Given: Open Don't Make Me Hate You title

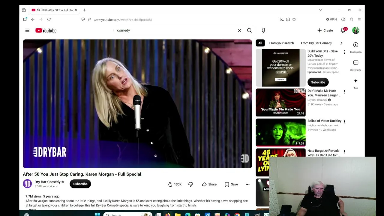Looking at the screenshot, I should pyautogui.click(x=324, y=93).
